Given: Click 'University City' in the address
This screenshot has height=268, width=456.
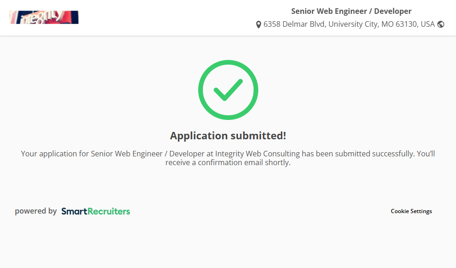Looking at the screenshot, I should pyautogui.click(x=353, y=24).
